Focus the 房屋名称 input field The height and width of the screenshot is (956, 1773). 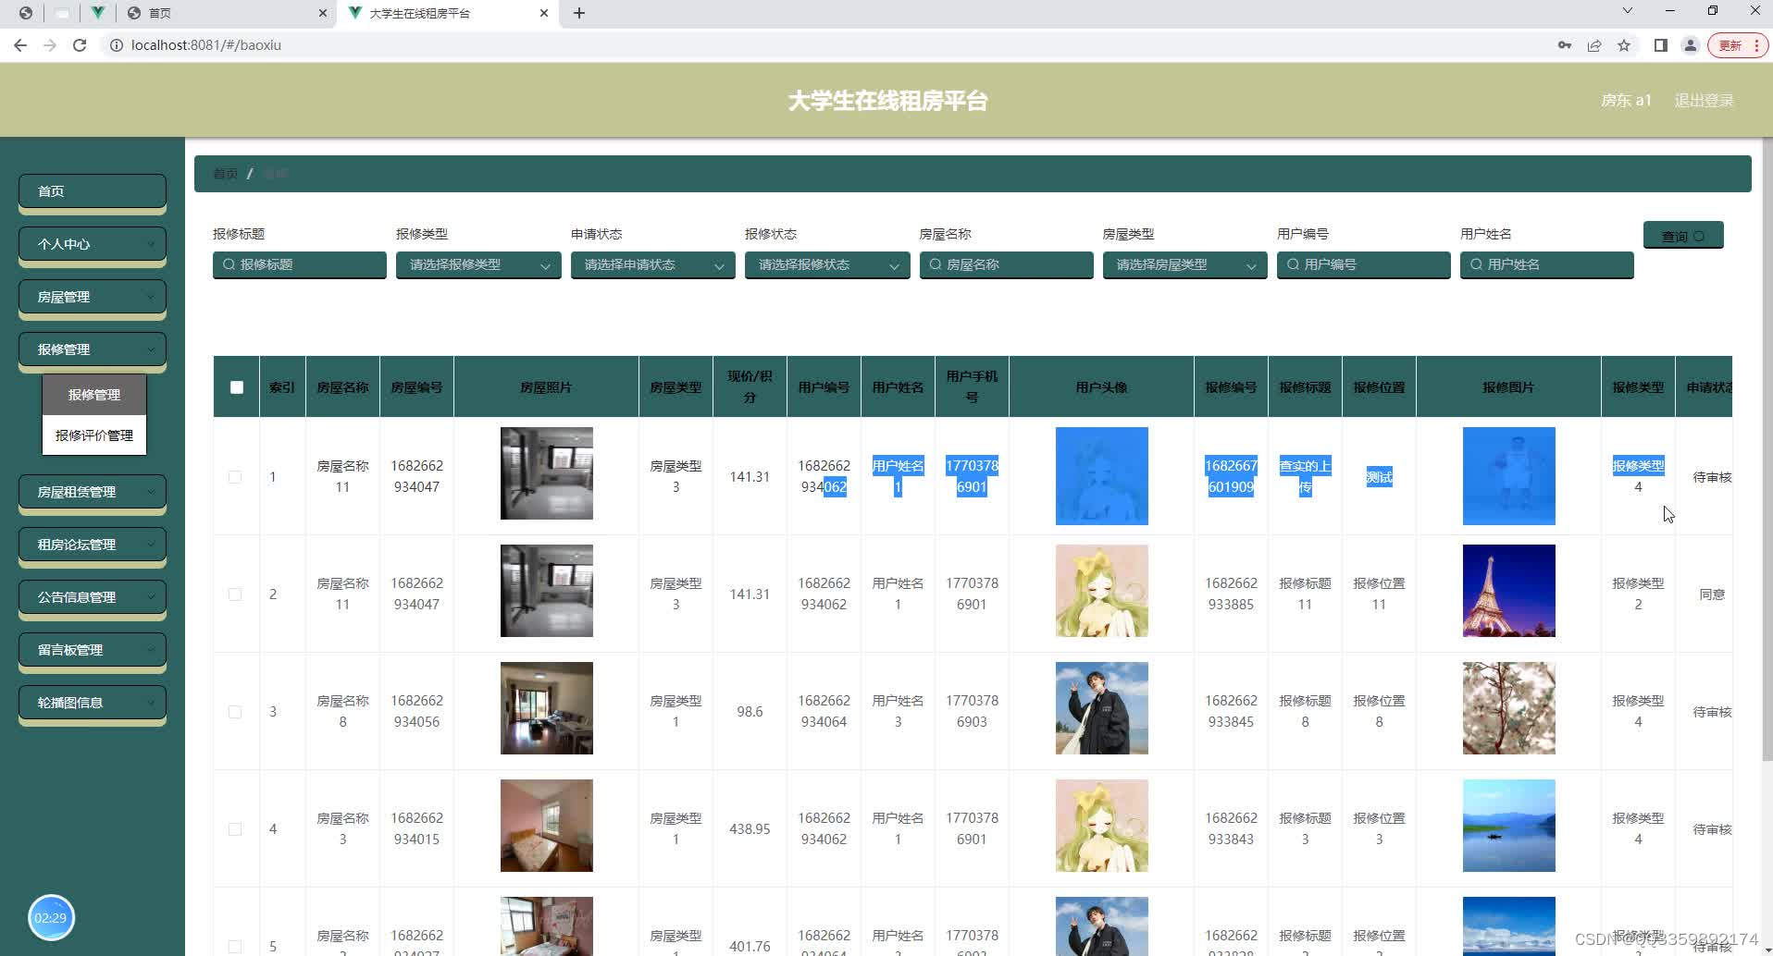1007,264
